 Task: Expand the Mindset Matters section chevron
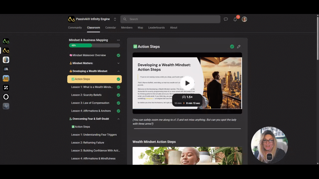(118, 63)
